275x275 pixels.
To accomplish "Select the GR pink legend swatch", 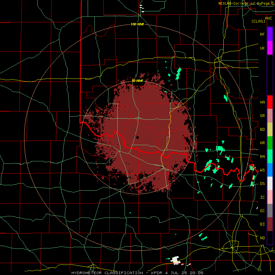I will [x=270, y=116].
